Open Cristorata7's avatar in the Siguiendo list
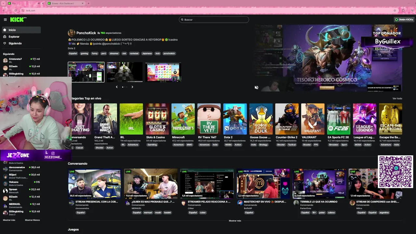 5,60
